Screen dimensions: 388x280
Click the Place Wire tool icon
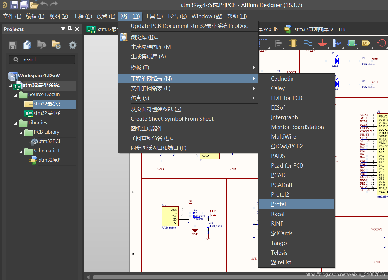(308, 43)
